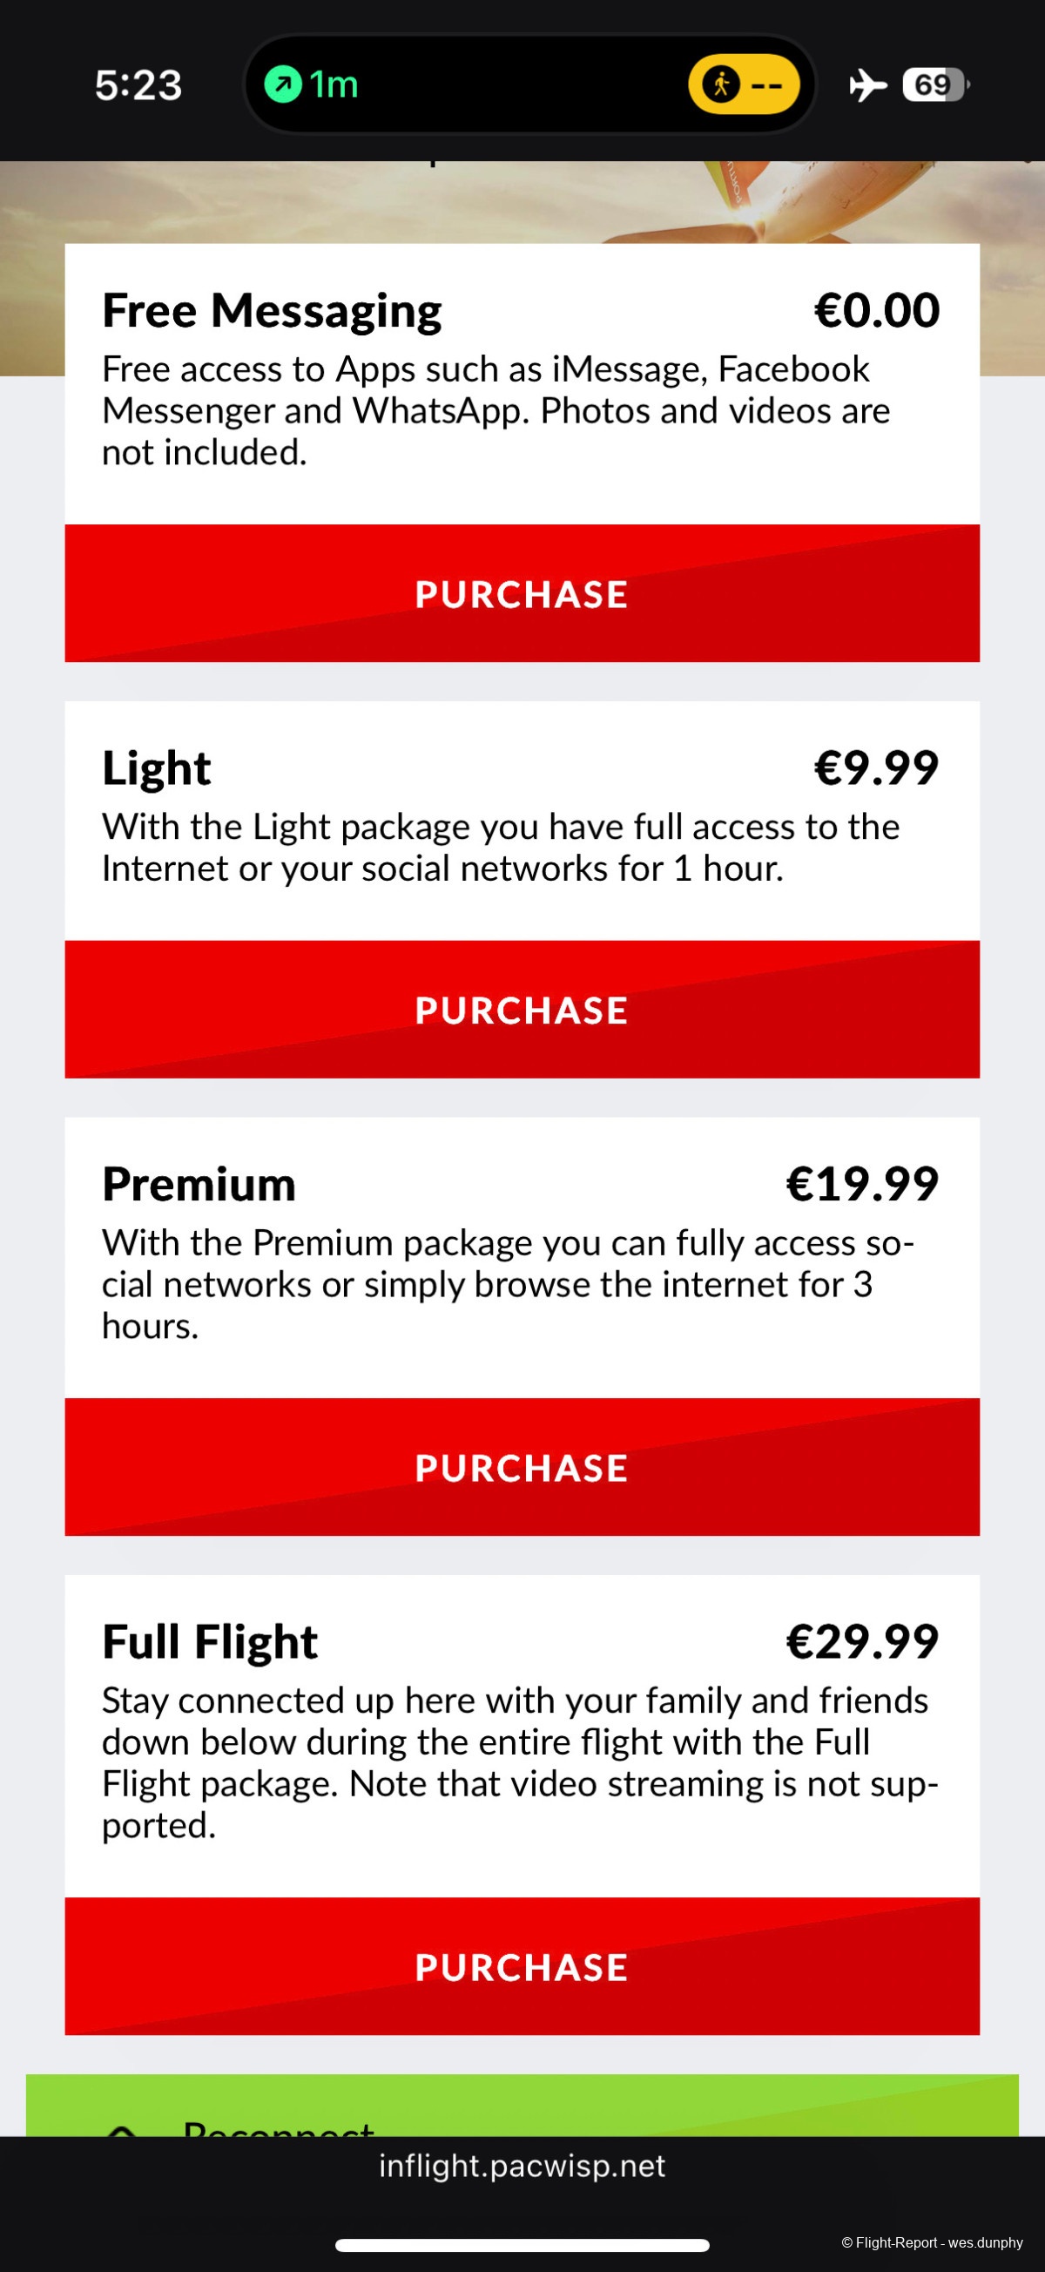Select the Premium package heading

tap(199, 1184)
